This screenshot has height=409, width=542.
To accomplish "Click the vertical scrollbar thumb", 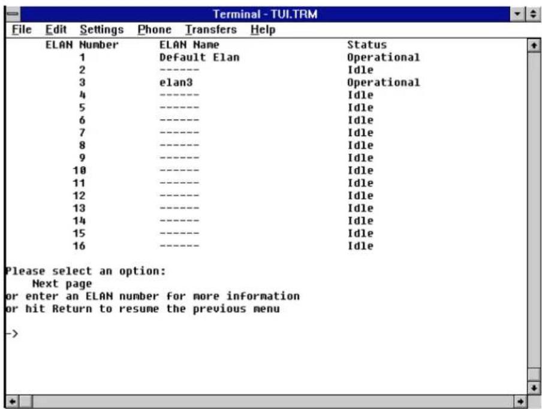I will [x=534, y=374].
